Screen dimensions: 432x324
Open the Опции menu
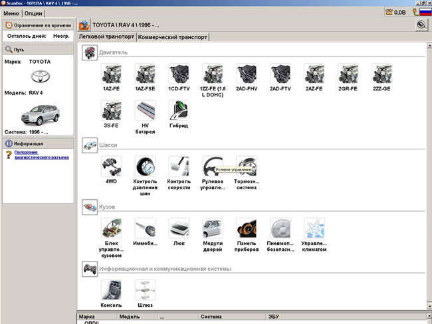tap(33, 13)
